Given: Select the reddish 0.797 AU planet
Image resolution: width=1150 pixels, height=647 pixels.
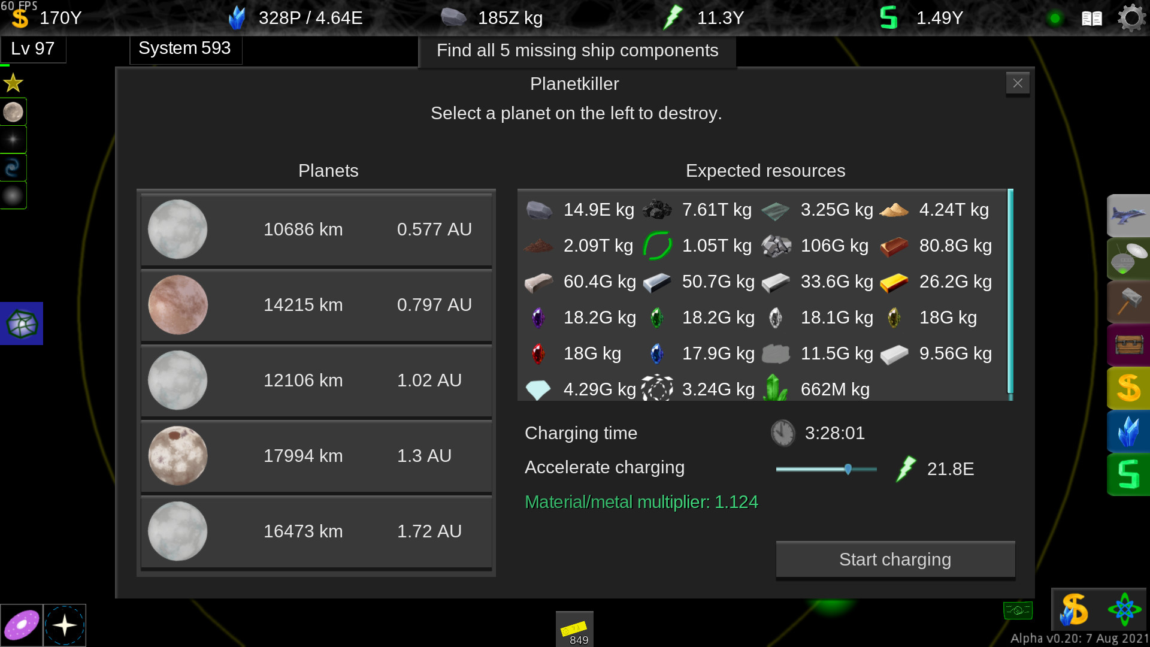Looking at the screenshot, I should (316, 305).
